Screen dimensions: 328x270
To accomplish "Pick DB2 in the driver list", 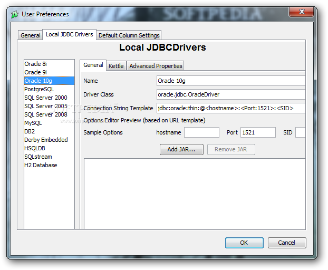I will tap(49, 131).
